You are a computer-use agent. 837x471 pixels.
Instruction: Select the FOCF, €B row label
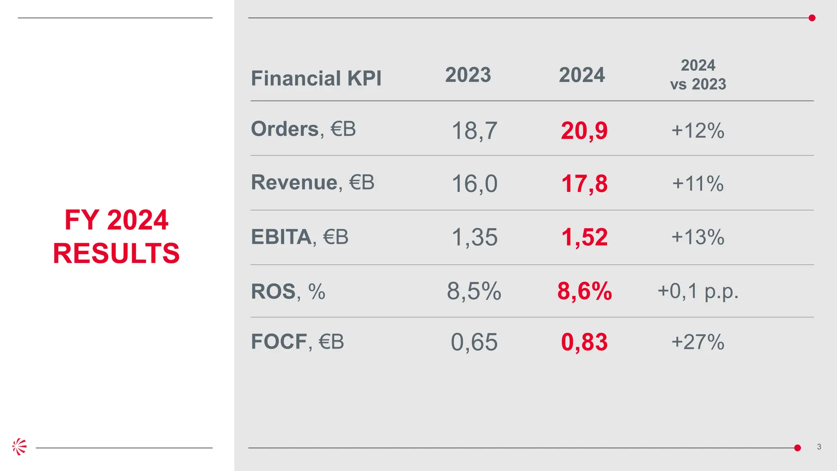coord(298,341)
